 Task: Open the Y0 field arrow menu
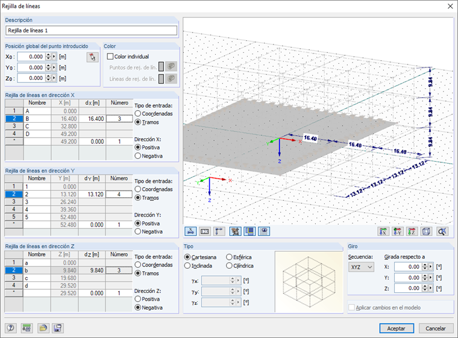click(54, 67)
